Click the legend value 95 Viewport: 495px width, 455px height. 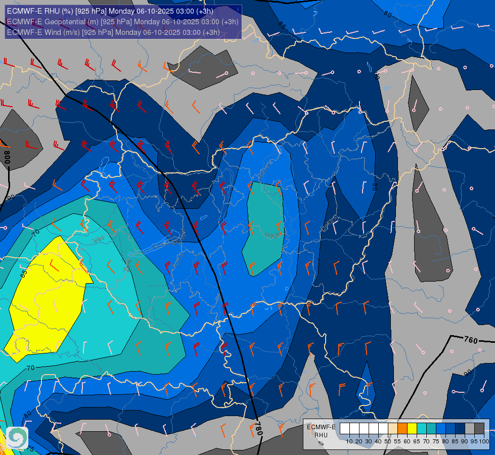coord(474,442)
